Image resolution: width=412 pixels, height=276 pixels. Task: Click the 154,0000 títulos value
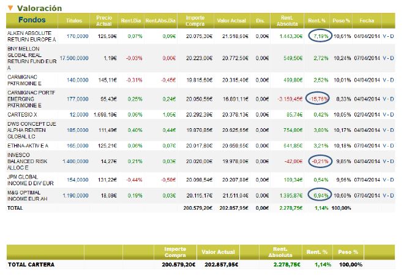coord(77,180)
